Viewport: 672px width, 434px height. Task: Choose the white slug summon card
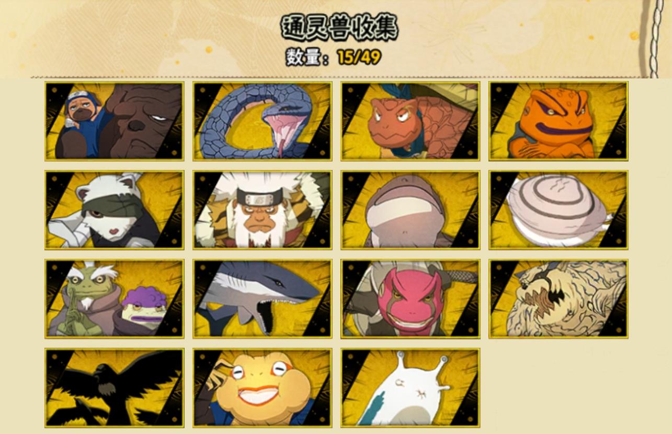410,387
